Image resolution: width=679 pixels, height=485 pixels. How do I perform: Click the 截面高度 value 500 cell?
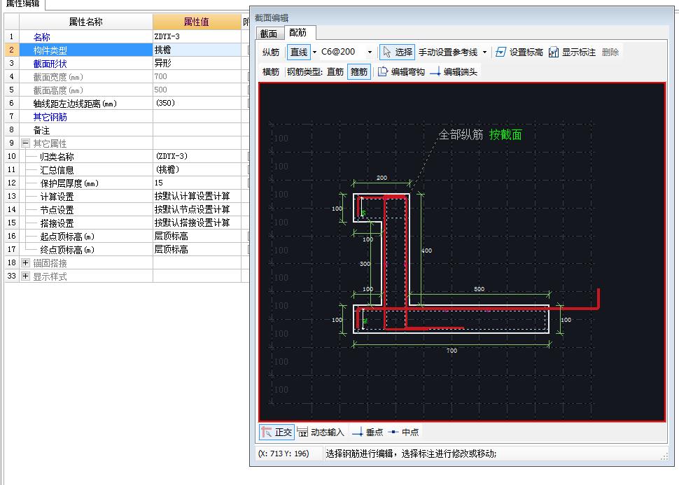click(x=197, y=90)
